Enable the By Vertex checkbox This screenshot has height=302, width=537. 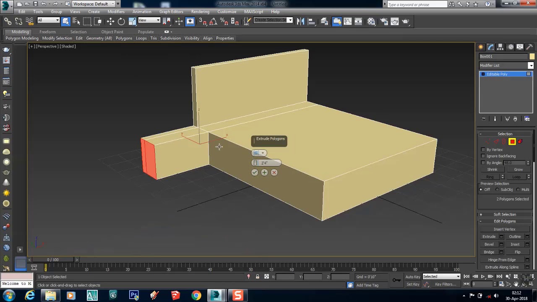[483, 150]
